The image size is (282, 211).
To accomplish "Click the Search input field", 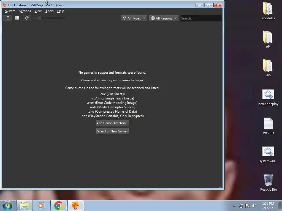I will (201, 18).
